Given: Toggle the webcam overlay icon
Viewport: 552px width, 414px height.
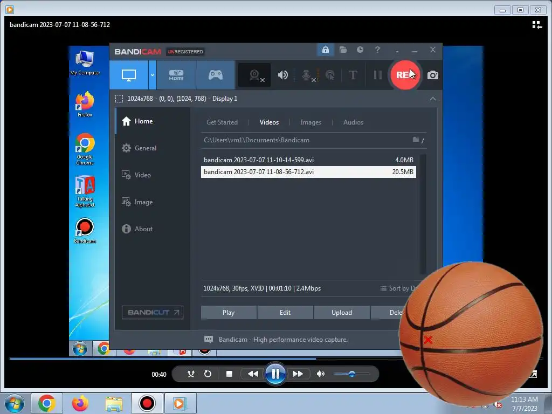Looking at the screenshot, I should tap(254, 75).
